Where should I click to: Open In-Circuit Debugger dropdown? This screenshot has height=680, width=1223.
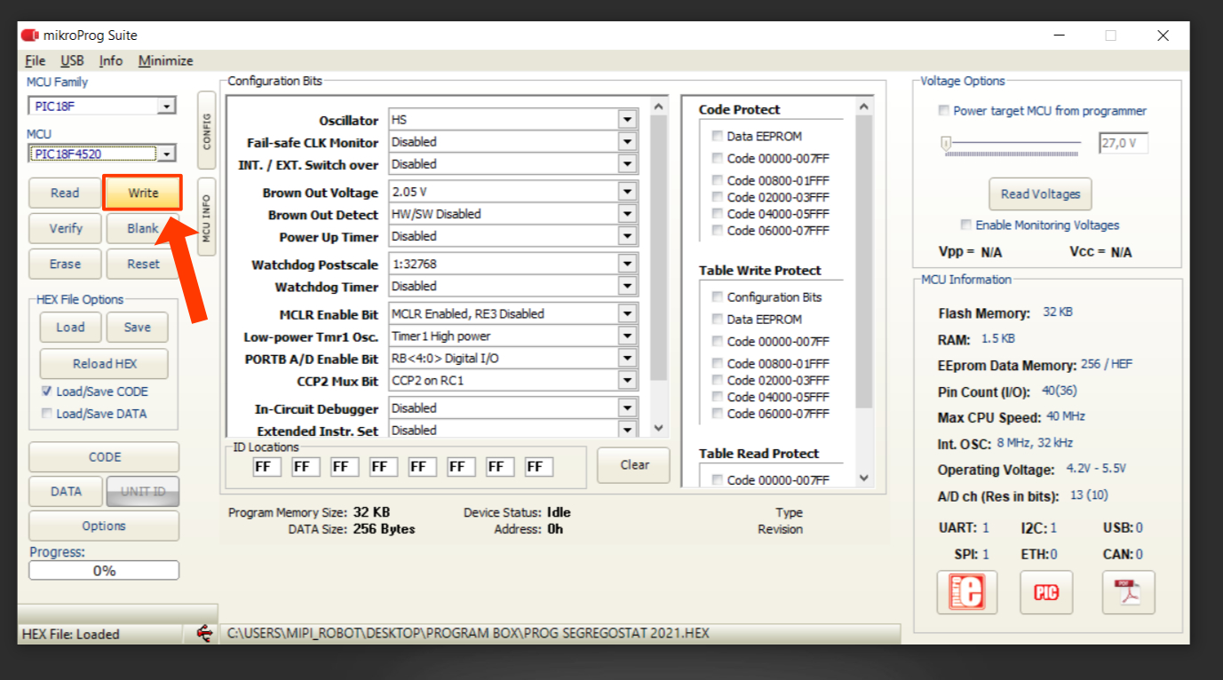click(628, 408)
